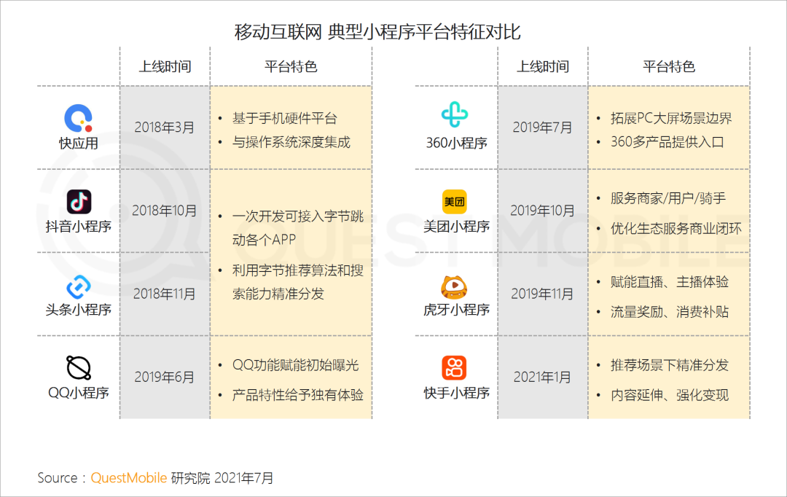Image resolution: width=787 pixels, height=497 pixels.
Task: Click the date cell 2018年11月
Action: [165, 294]
